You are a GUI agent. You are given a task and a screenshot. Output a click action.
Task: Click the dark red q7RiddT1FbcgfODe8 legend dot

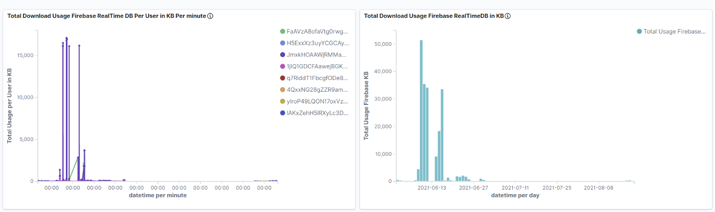(282, 78)
